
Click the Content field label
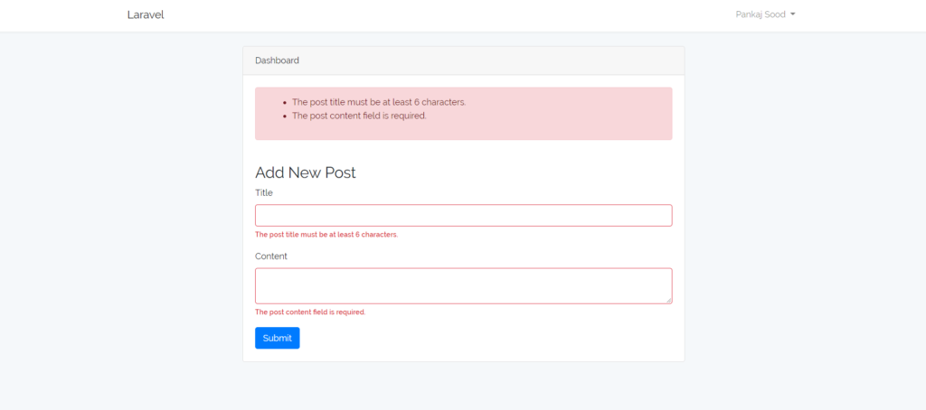click(x=271, y=256)
